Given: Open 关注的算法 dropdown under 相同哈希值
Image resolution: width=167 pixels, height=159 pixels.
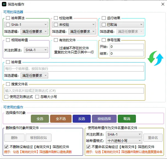Looking at the screenshot, I should point(36,50).
